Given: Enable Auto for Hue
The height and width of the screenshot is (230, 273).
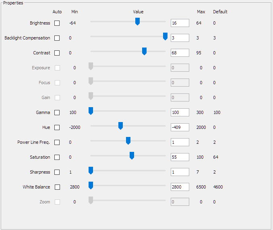Looking at the screenshot, I should 57,127.
